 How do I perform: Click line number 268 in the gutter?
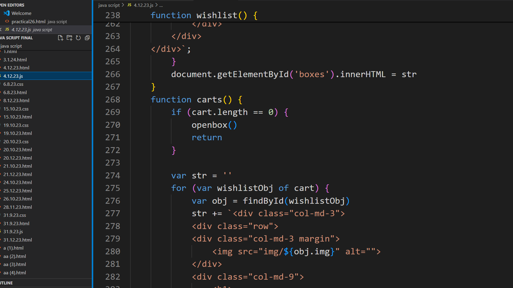click(x=113, y=99)
